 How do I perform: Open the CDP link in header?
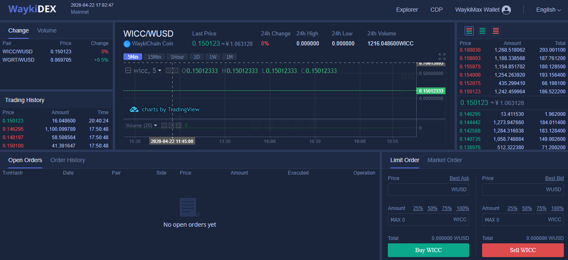(x=437, y=10)
